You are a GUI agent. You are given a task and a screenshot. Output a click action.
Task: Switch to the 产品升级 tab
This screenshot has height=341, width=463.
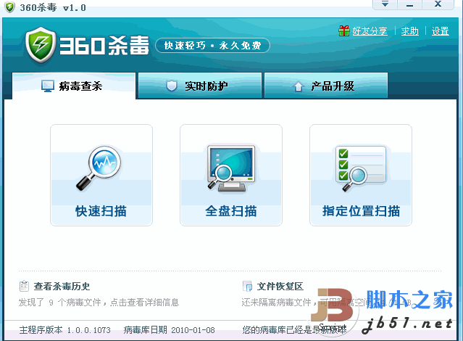click(326, 86)
